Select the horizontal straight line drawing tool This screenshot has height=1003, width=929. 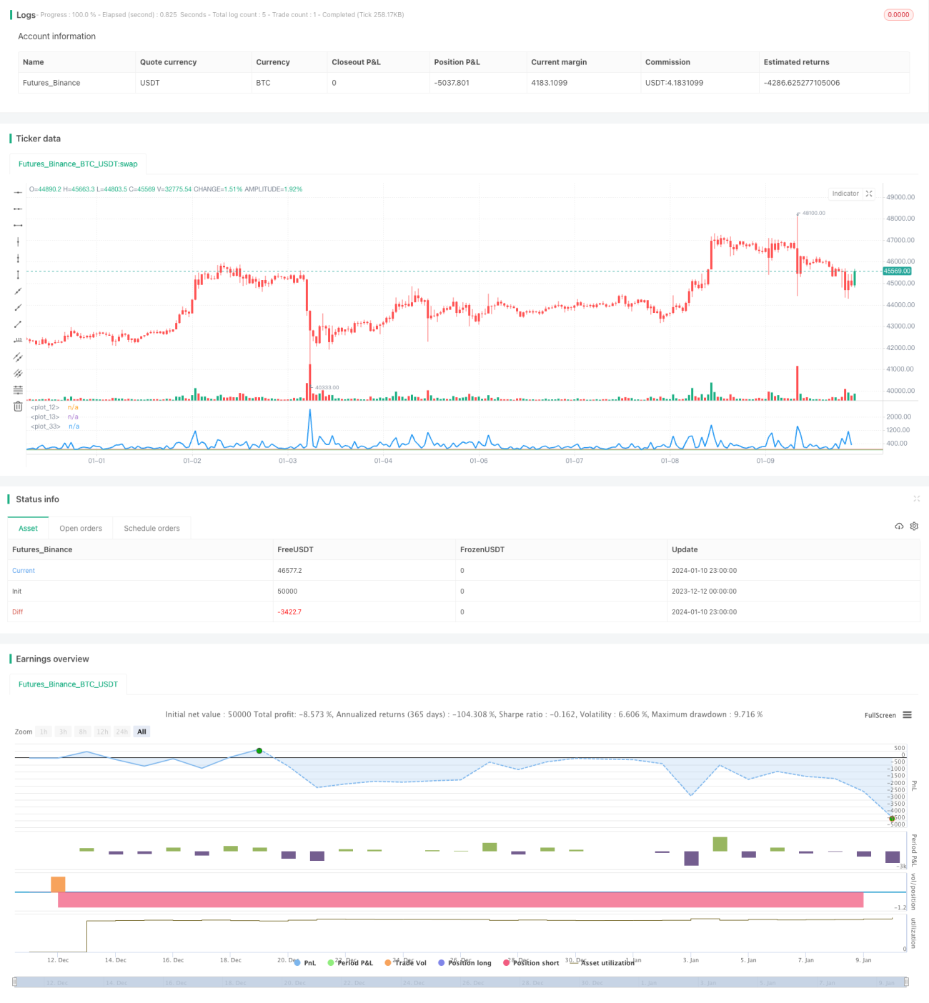(18, 192)
